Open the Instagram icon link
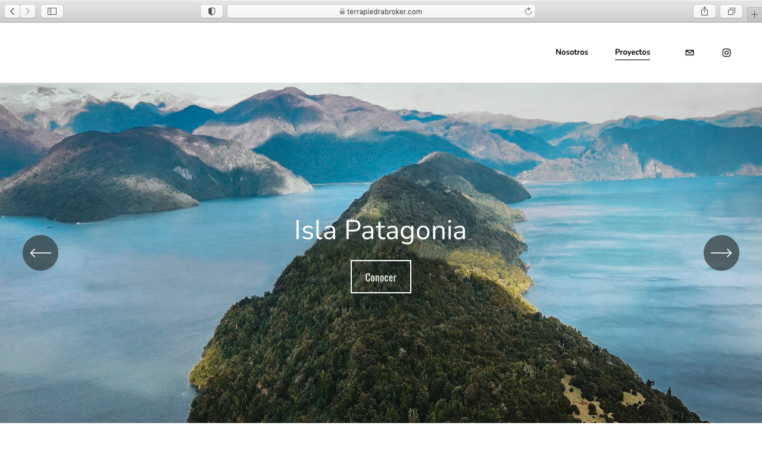The image size is (762, 476). tap(726, 52)
